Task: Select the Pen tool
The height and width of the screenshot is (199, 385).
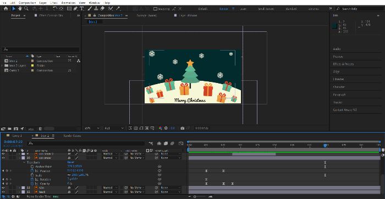Action: click(76, 9)
